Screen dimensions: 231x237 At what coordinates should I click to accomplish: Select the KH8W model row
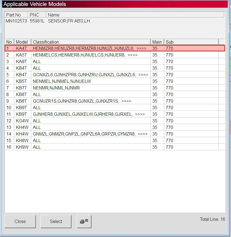(115, 140)
